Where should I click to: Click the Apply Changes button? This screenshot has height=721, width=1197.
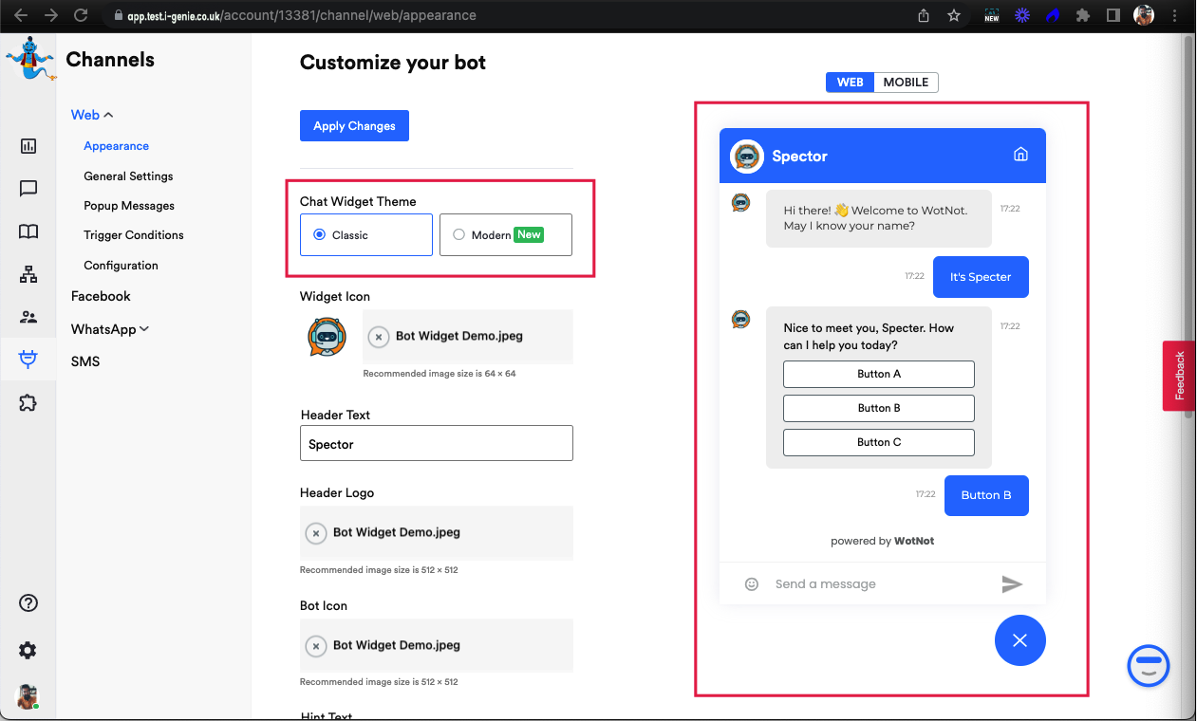(x=354, y=125)
